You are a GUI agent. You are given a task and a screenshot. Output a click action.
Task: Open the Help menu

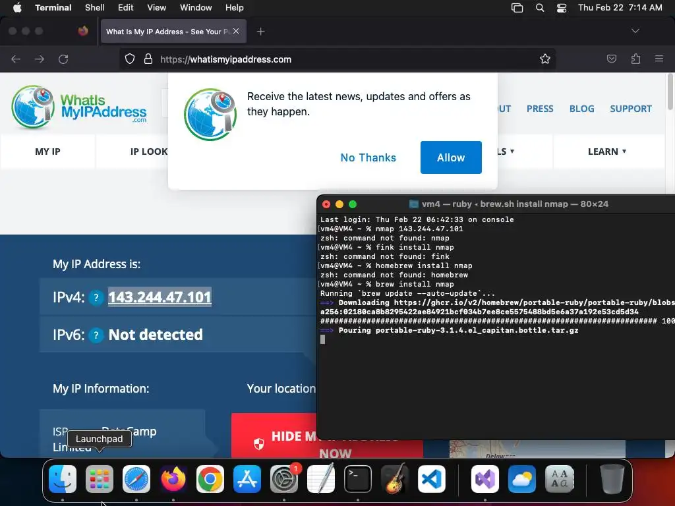click(234, 8)
